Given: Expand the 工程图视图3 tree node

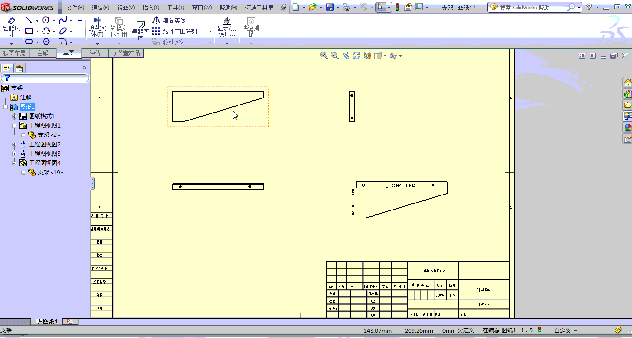Looking at the screenshot, I should tap(14, 154).
